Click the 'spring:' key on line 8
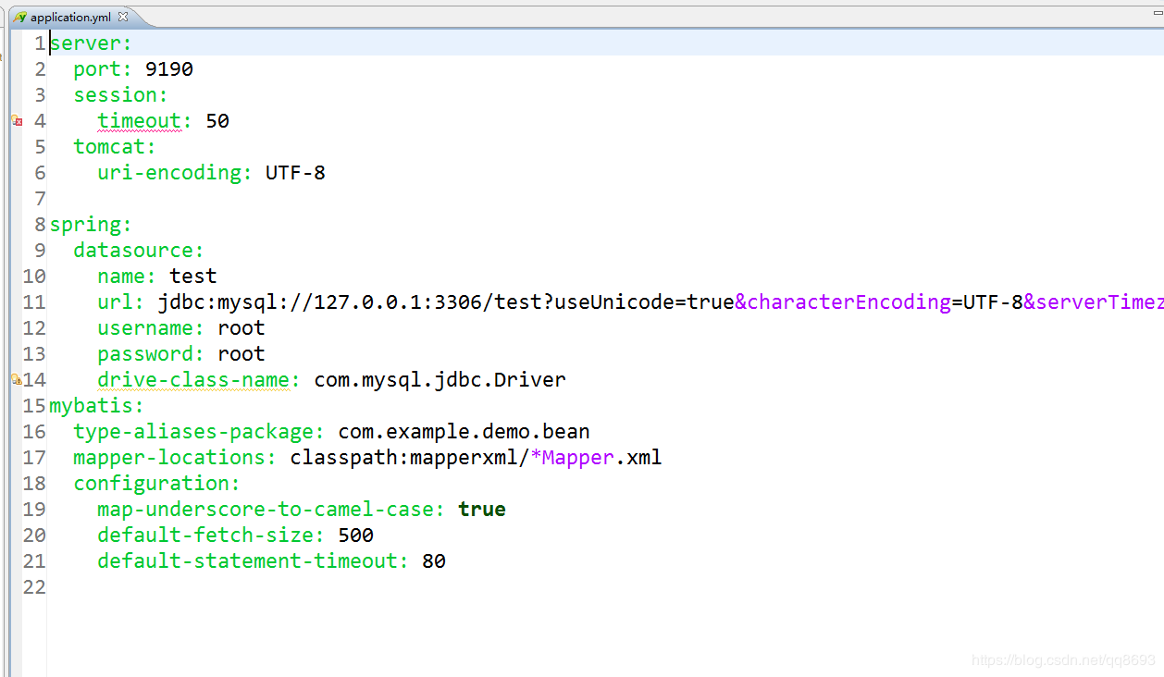Screen dimensions: 1164x677 [x=92, y=225]
